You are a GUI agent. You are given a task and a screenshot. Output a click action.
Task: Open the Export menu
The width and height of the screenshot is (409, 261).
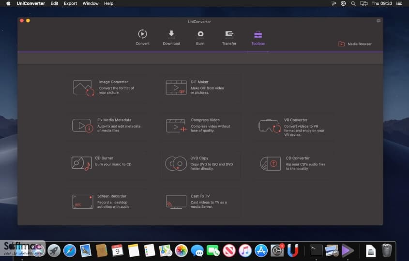pos(71,3)
